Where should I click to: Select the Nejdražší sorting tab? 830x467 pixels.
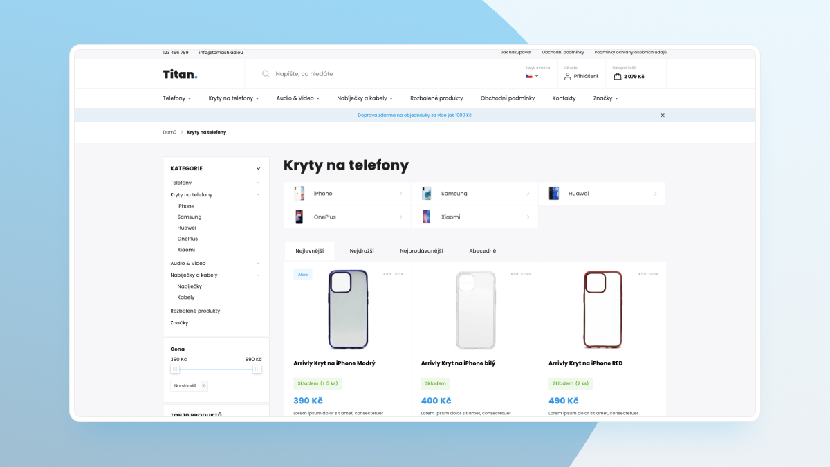tap(362, 251)
